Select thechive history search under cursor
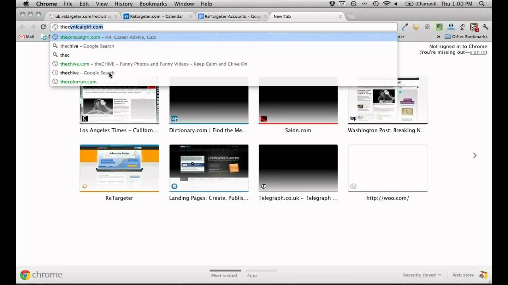 click(224, 73)
